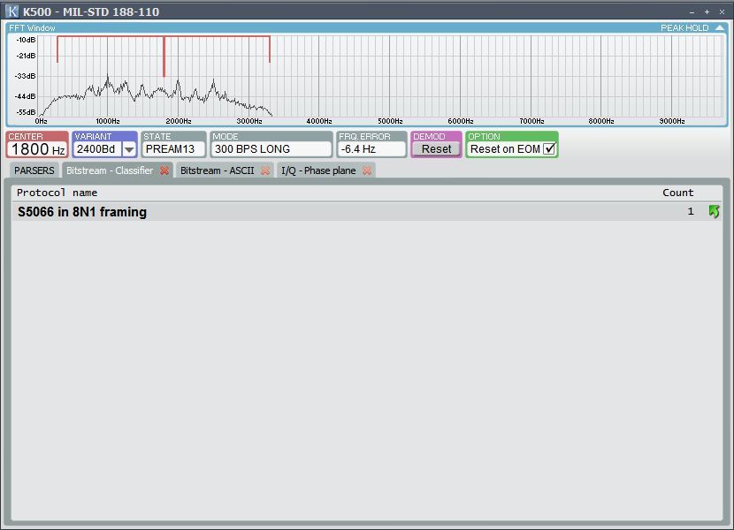The image size is (734, 530).
Task: Close the Bitstream - Classifier tab
Action: pyautogui.click(x=164, y=170)
